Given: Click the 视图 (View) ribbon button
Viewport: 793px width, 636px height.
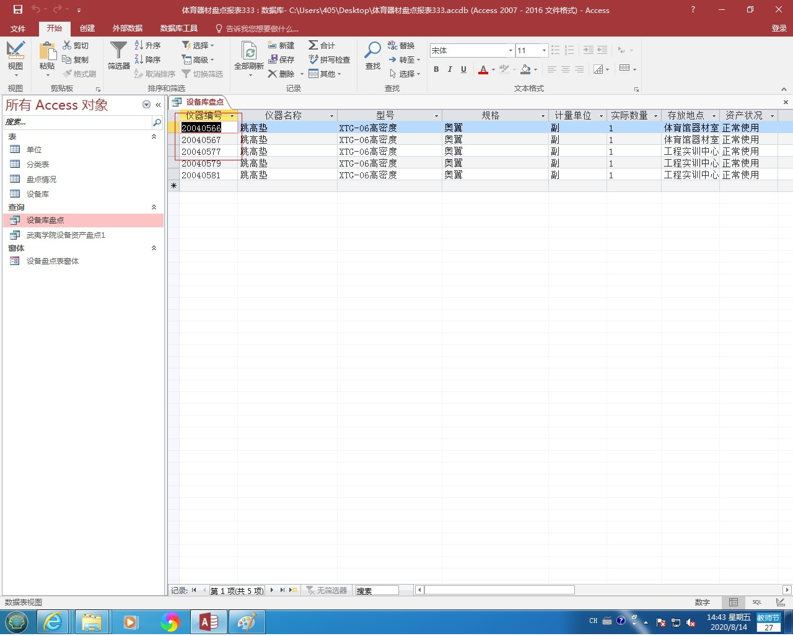Looking at the screenshot, I should (x=15, y=58).
